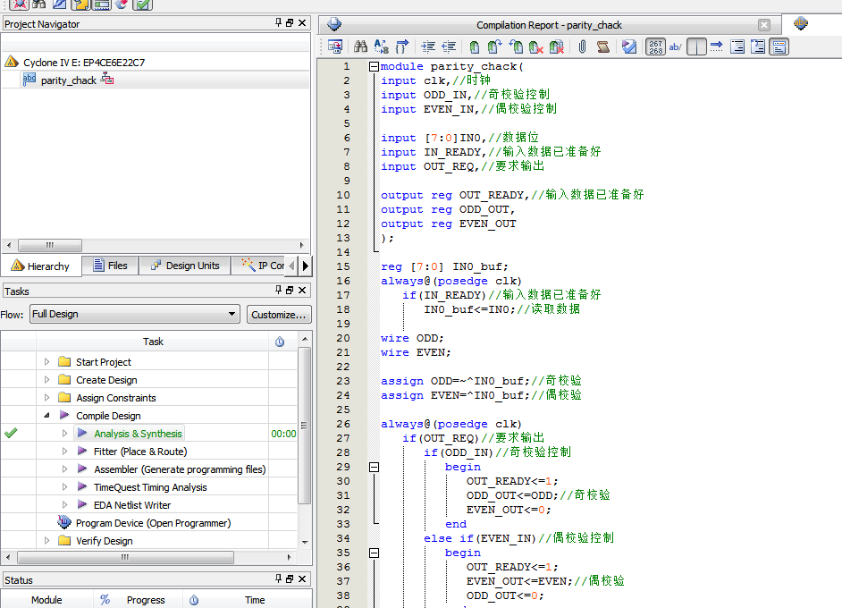Click the Customize button

[x=278, y=314]
